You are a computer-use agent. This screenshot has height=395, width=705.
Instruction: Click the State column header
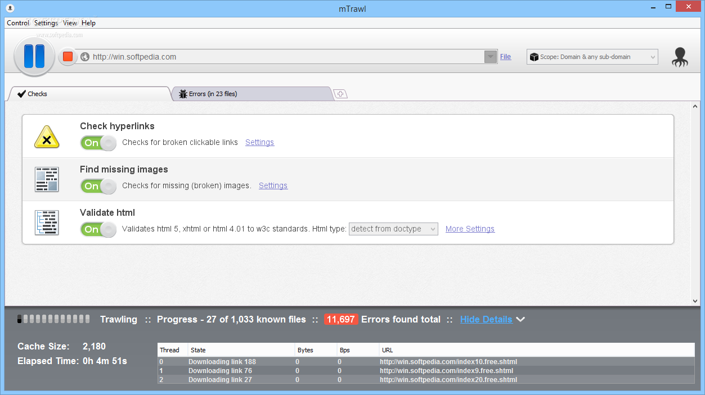pyautogui.click(x=241, y=350)
